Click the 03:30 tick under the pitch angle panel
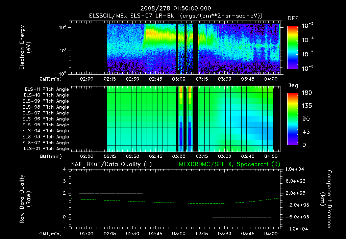Image resolution: width=346 pixels, height=239 pixels. [225, 156]
